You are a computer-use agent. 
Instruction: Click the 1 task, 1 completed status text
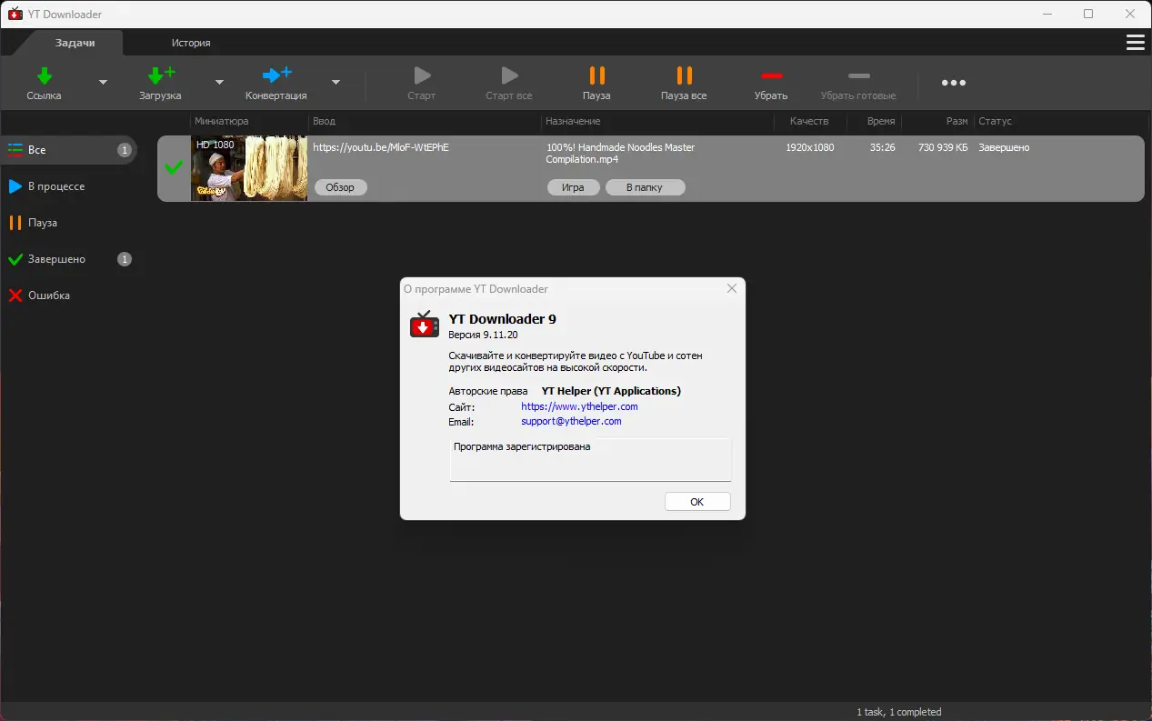[898, 712]
